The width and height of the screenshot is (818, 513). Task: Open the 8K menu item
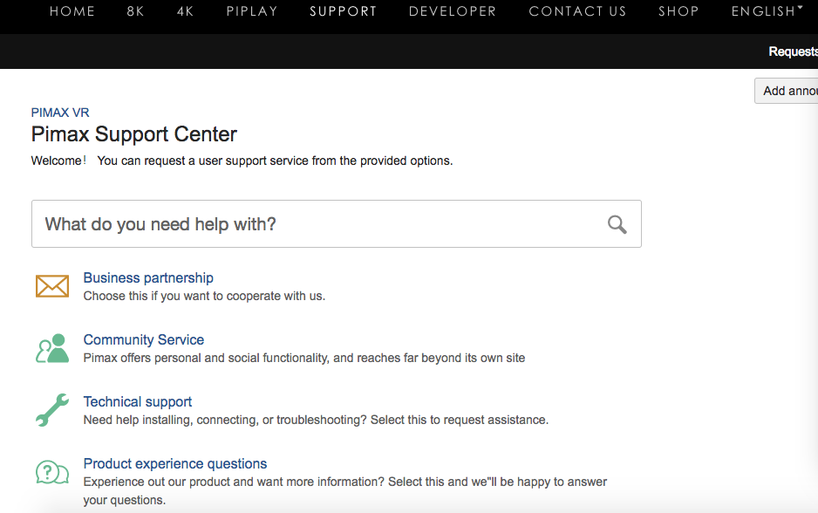[x=135, y=11]
